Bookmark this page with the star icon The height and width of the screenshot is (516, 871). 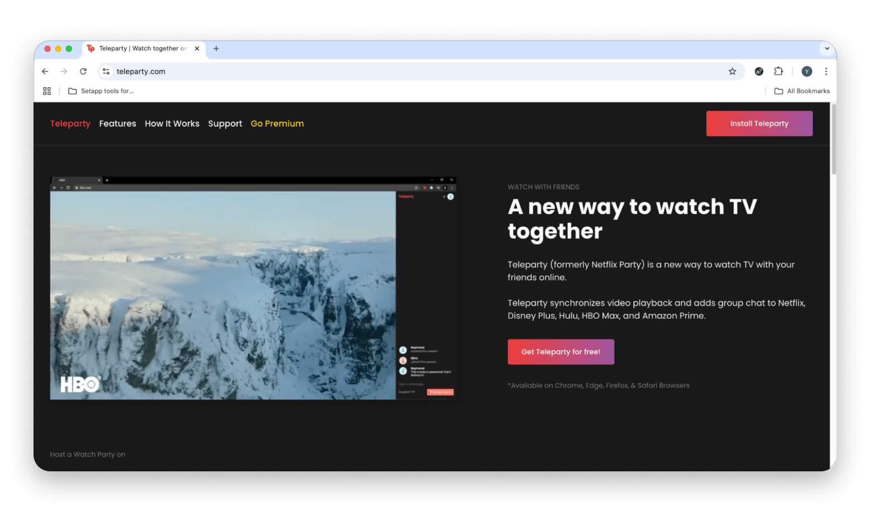point(732,71)
